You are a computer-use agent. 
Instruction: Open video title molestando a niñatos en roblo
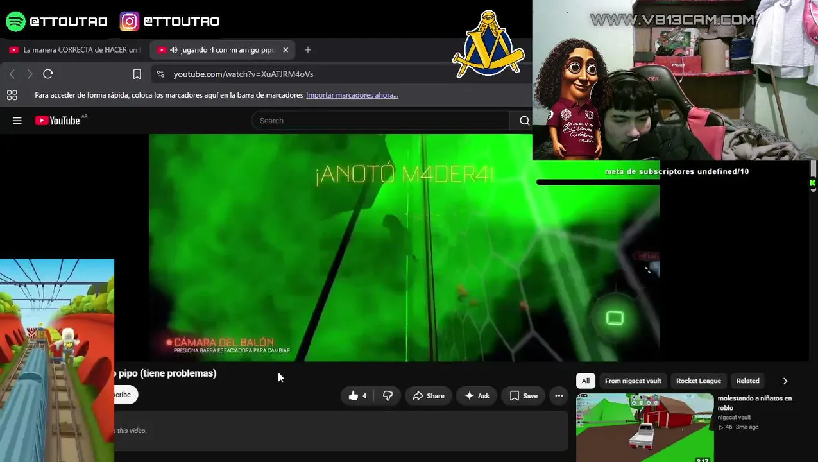click(754, 403)
